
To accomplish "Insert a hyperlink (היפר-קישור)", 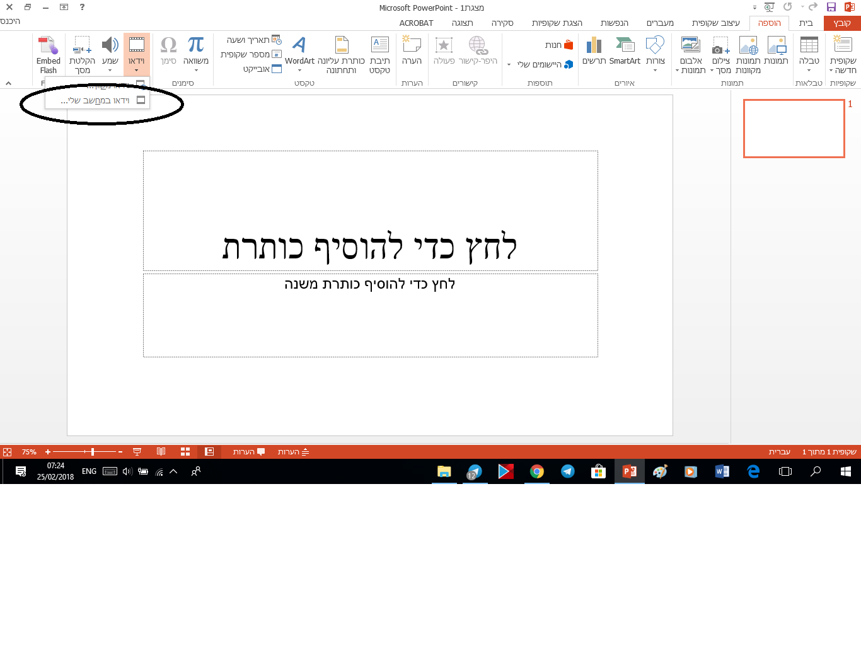I will [479, 50].
